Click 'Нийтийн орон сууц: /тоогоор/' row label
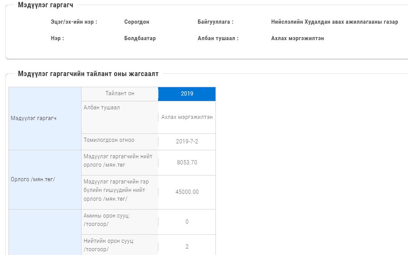This screenshot has height=255, width=408. coord(120,245)
